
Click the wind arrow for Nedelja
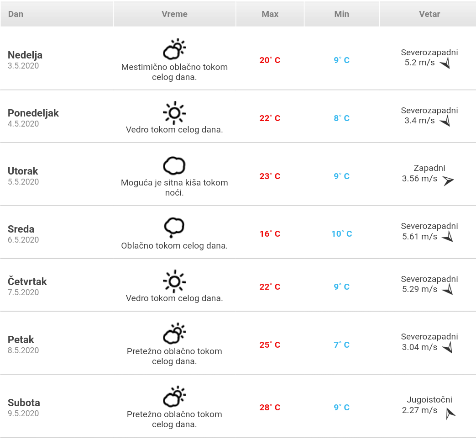(445, 64)
